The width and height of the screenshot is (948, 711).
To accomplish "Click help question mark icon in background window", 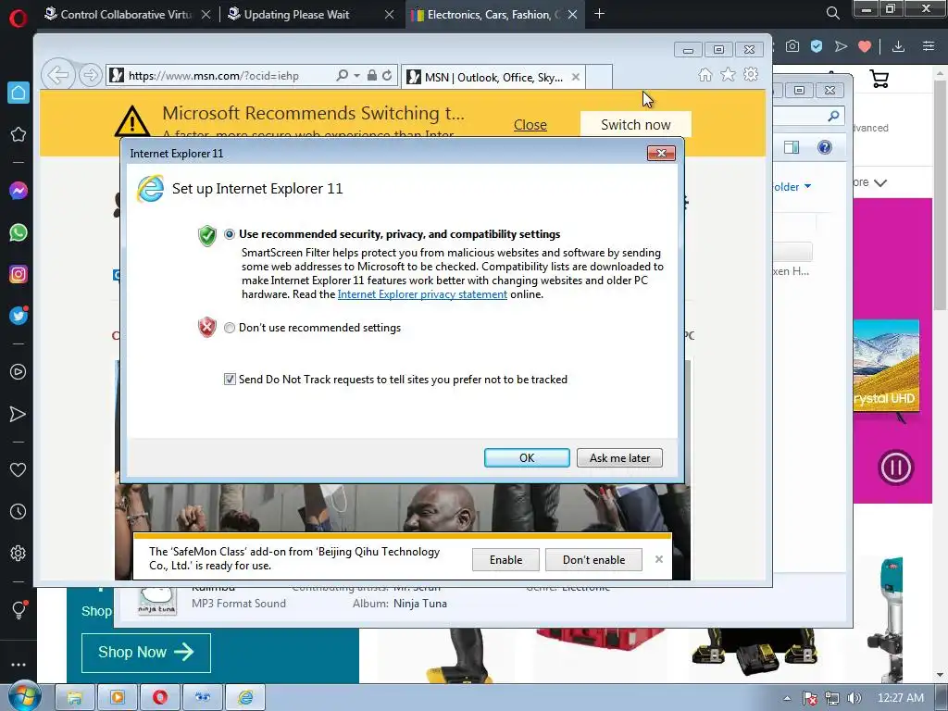I will click(825, 147).
